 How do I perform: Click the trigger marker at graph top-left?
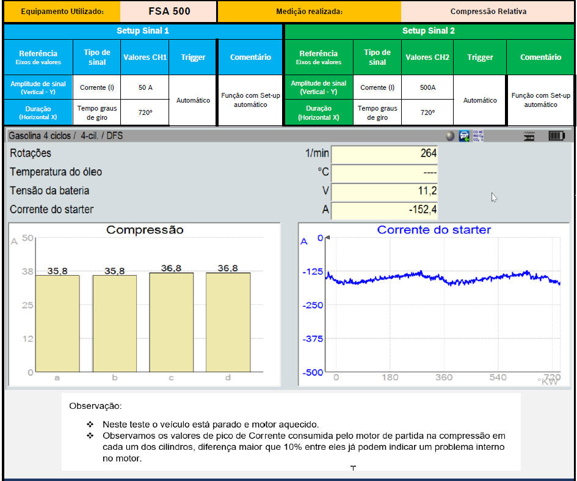[326, 237]
